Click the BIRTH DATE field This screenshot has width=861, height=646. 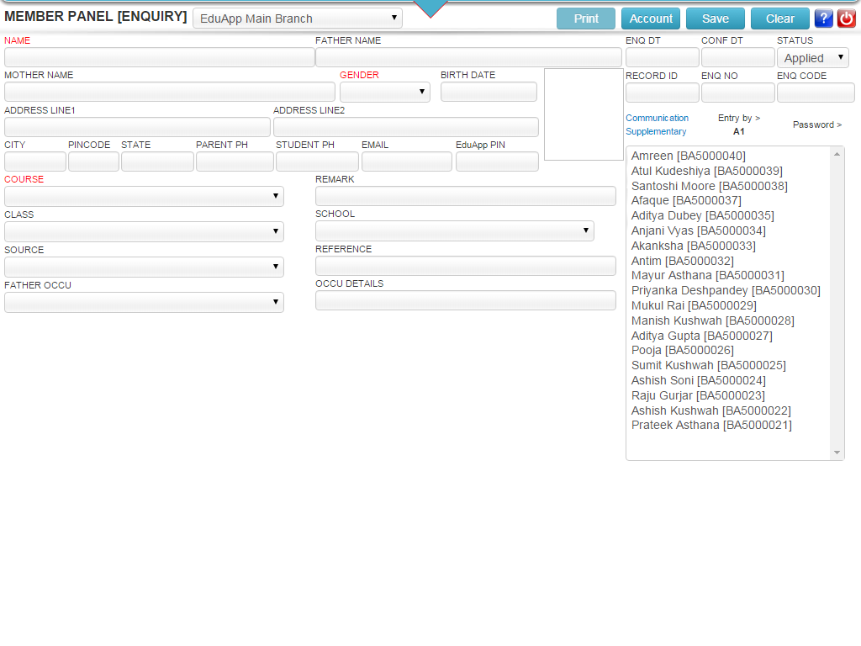tap(489, 92)
